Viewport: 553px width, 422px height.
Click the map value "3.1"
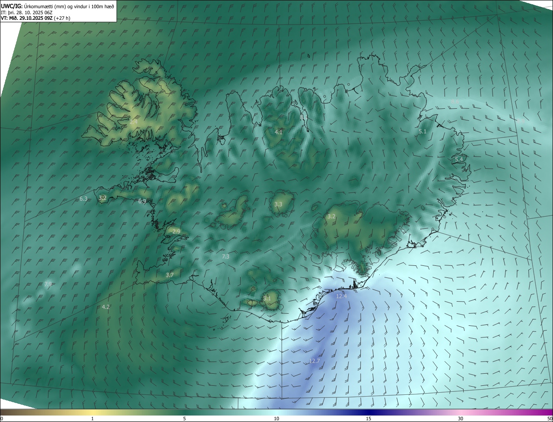pos(267,298)
